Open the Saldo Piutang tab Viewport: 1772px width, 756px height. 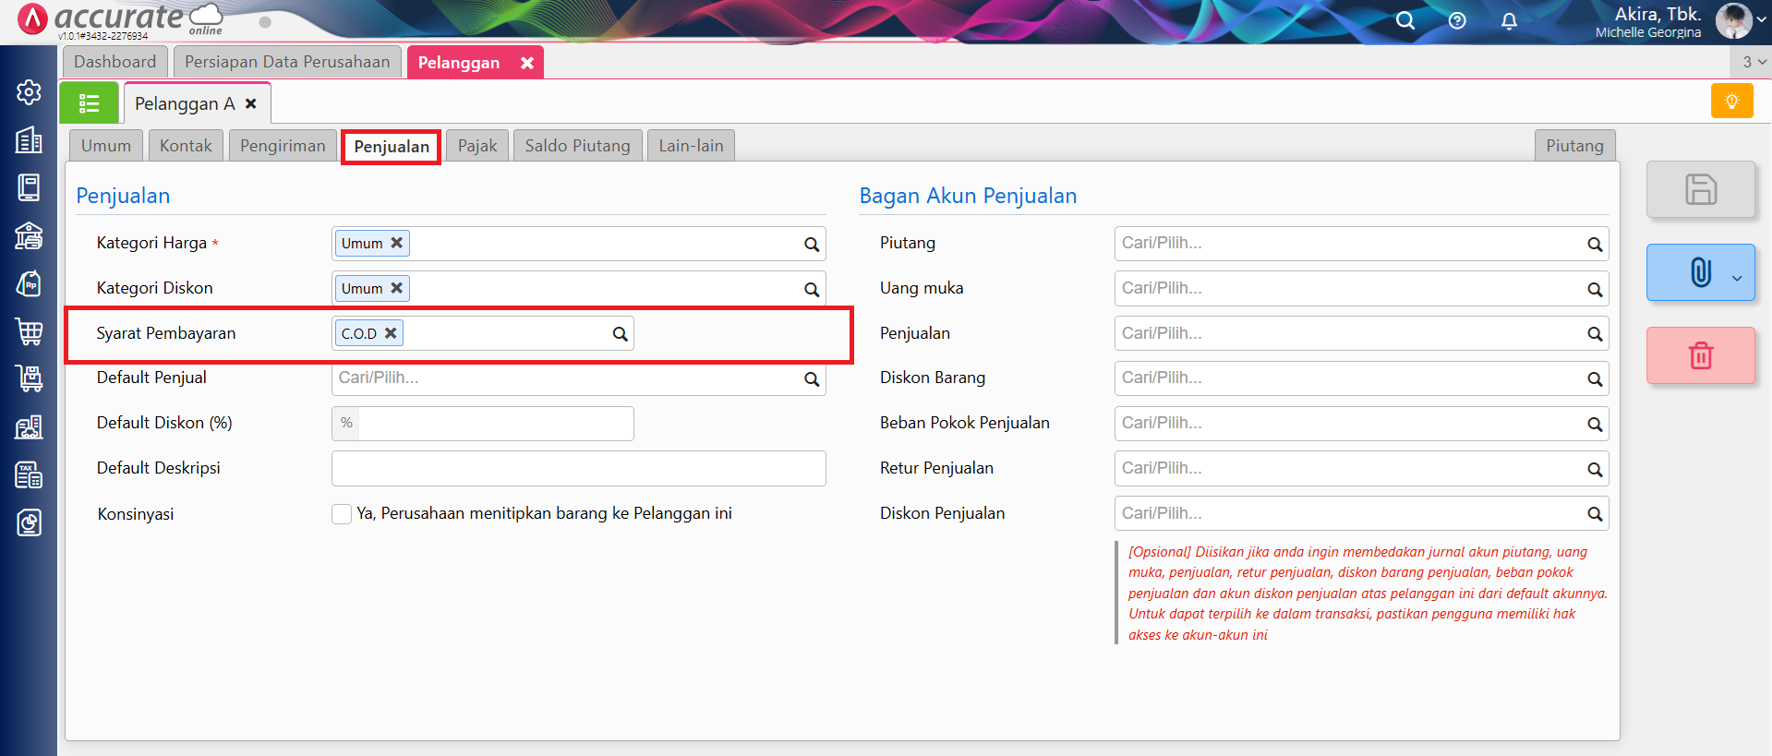click(x=577, y=146)
